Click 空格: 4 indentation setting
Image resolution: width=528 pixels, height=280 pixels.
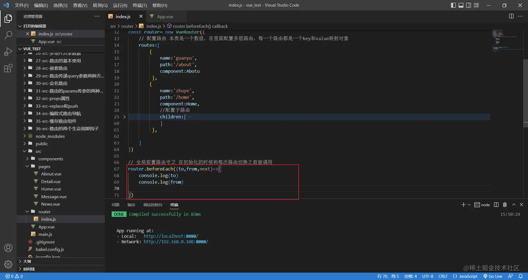pyautogui.click(x=410, y=276)
